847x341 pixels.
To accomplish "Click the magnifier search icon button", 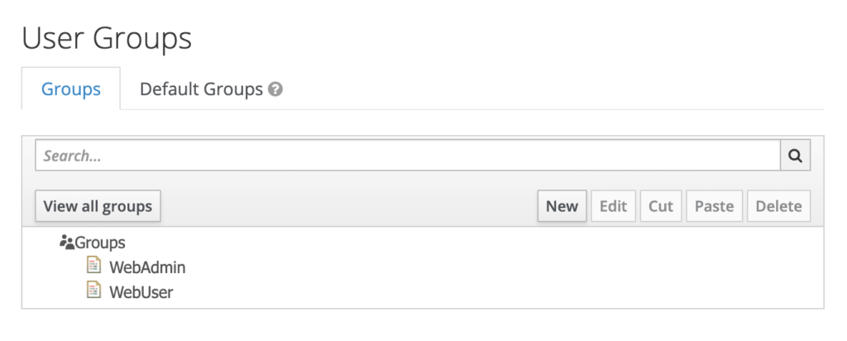I will pos(795,156).
